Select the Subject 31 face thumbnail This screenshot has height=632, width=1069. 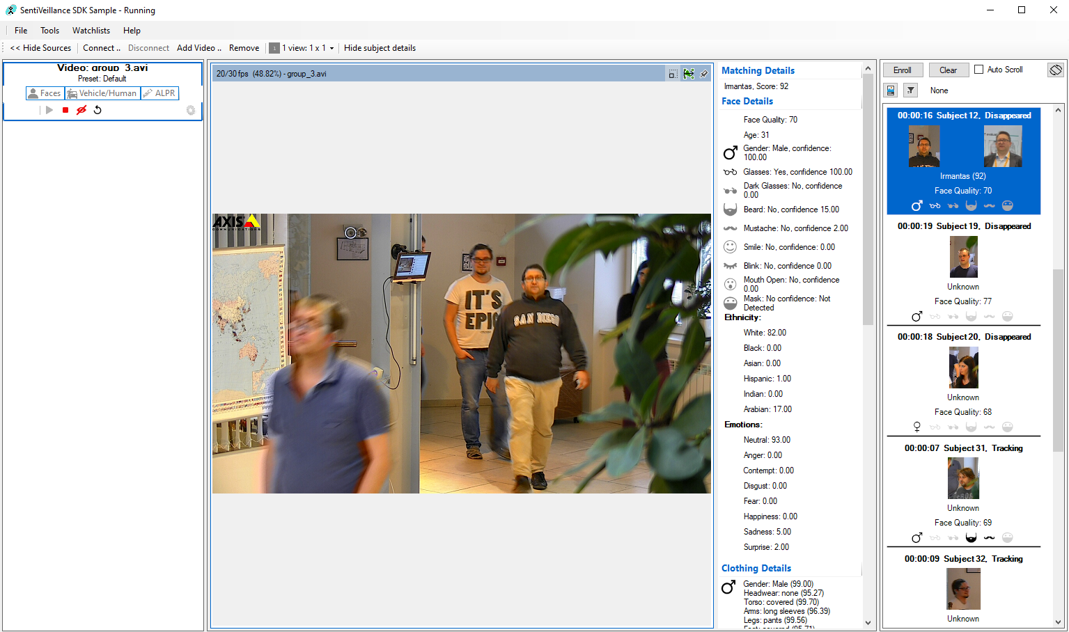click(963, 478)
